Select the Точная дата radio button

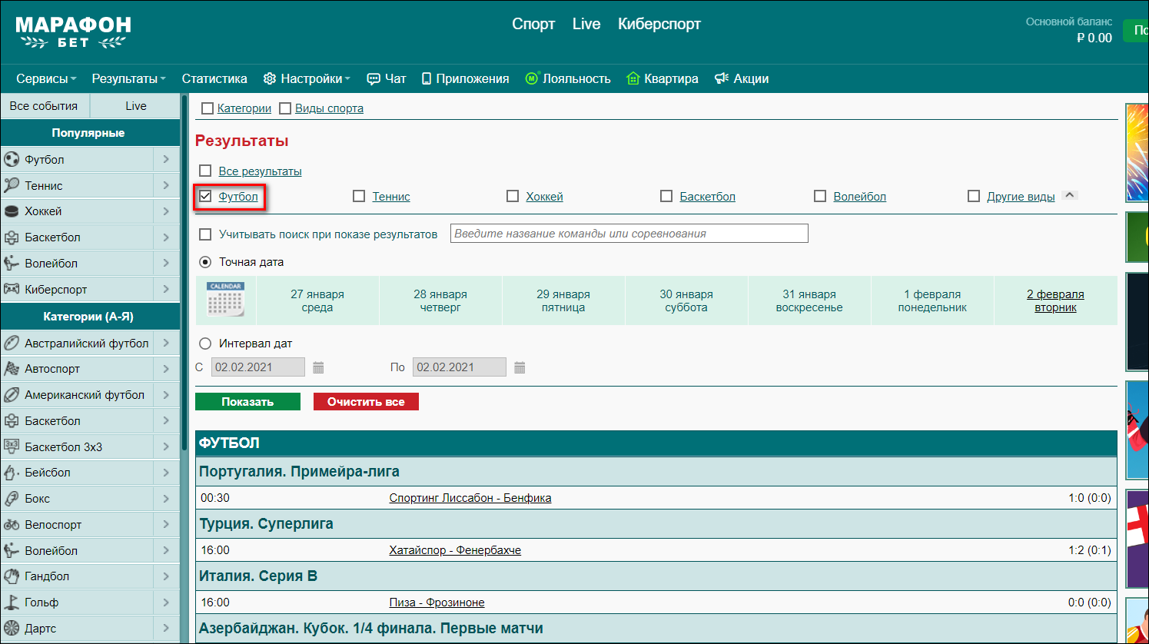(x=205, y=262)
